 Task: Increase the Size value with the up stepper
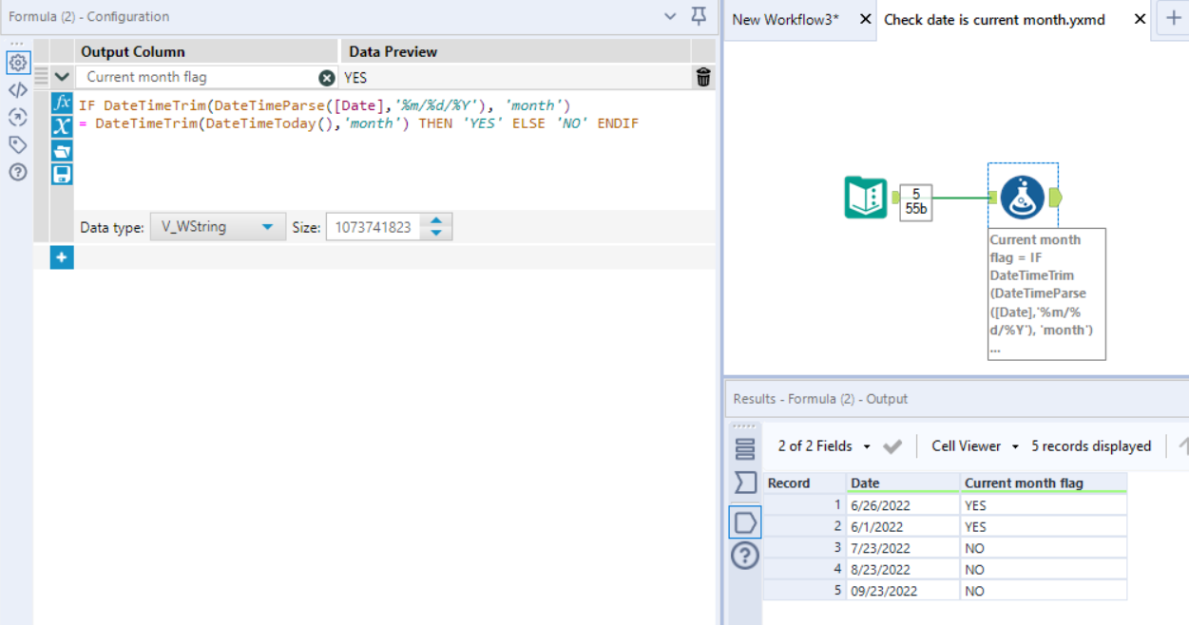tap(435, 221)
